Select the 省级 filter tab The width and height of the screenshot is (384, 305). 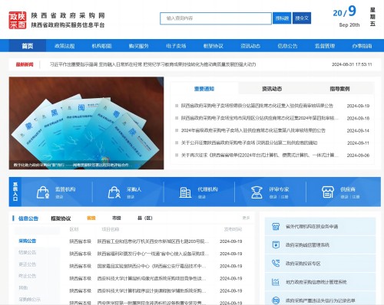click(x=91, y=218)
